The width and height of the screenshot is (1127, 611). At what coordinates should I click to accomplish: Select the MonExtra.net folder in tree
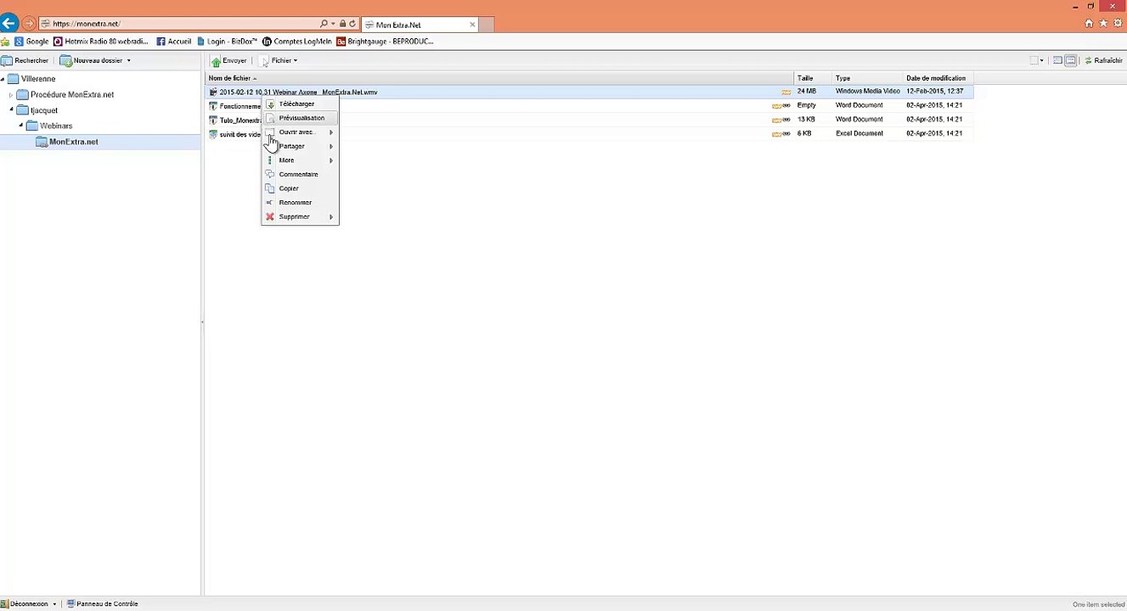67,142
